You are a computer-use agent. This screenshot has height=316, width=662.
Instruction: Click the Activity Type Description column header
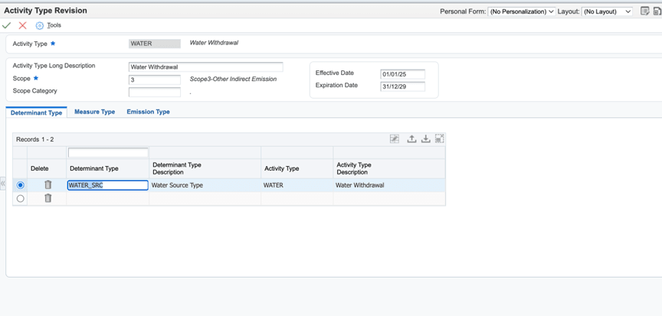click(354, 168)
